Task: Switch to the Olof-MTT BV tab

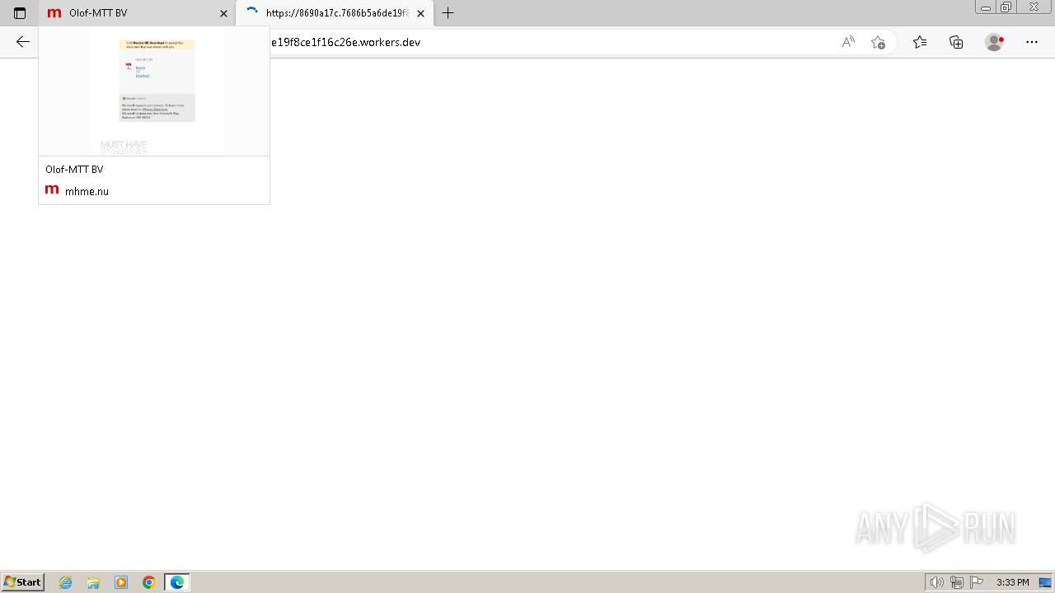Action: click(x=137, y=13)
